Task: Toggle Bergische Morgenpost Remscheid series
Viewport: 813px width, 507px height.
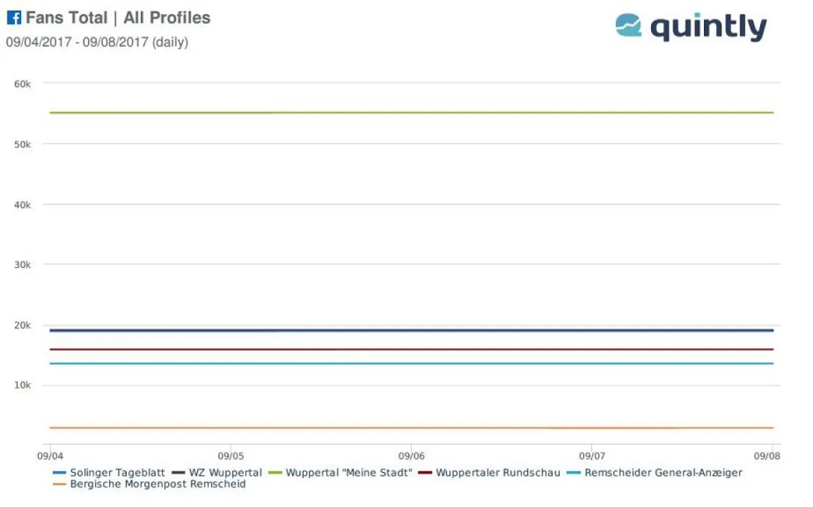Action: click(157, 484)
